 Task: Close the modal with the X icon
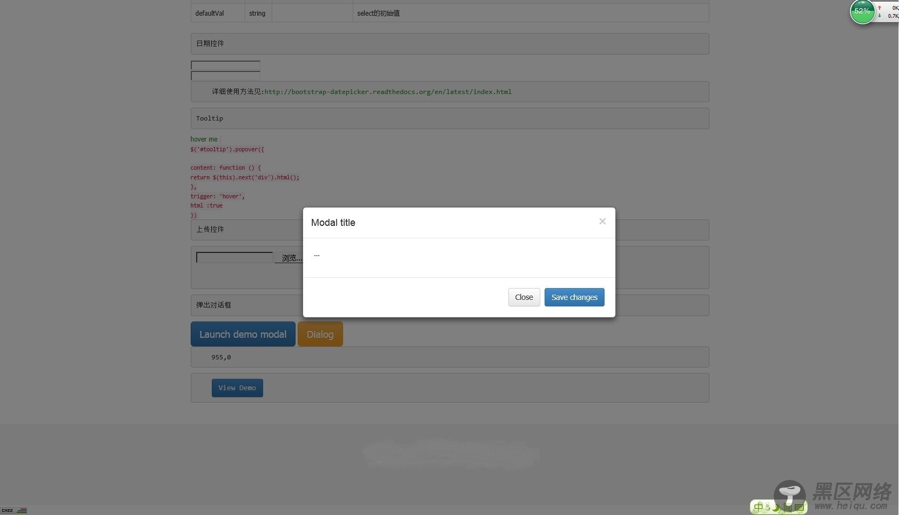(x=602, y=222)
